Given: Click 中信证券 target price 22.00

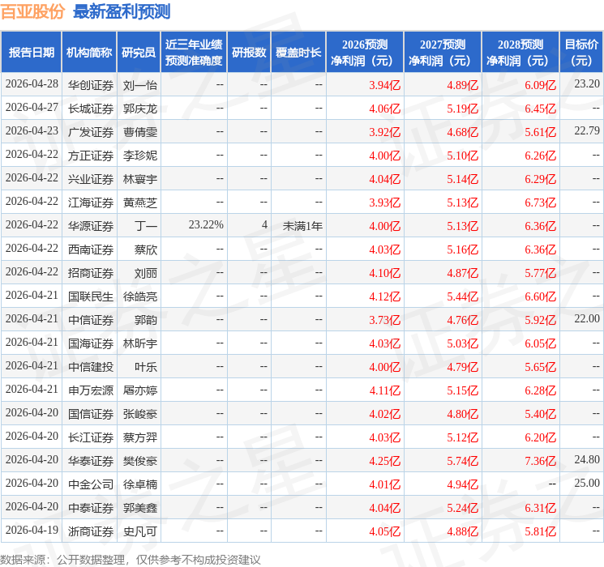Looking at the screenshot, I should [587, 319].
